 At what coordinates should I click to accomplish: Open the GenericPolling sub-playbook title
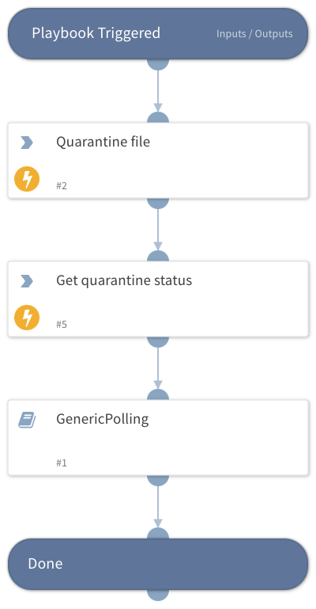pyautogui.click(x=102, y=419)
